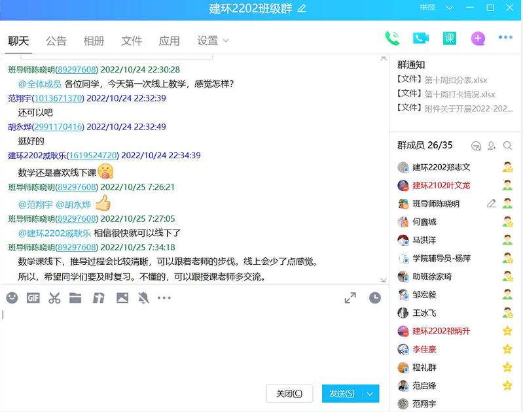The image size is (523, 412).
Task: Click the star badge next to 李佳豪
Action: point(507,349)
